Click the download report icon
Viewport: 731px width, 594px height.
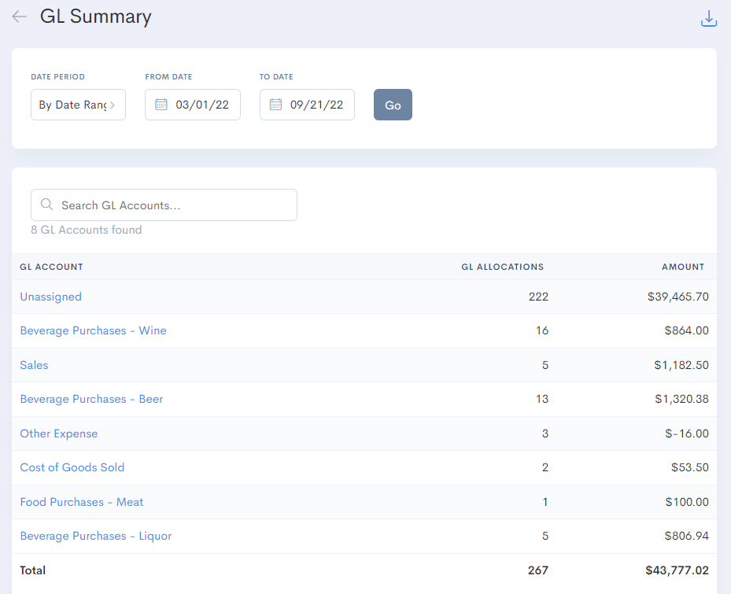coord(708,19)
